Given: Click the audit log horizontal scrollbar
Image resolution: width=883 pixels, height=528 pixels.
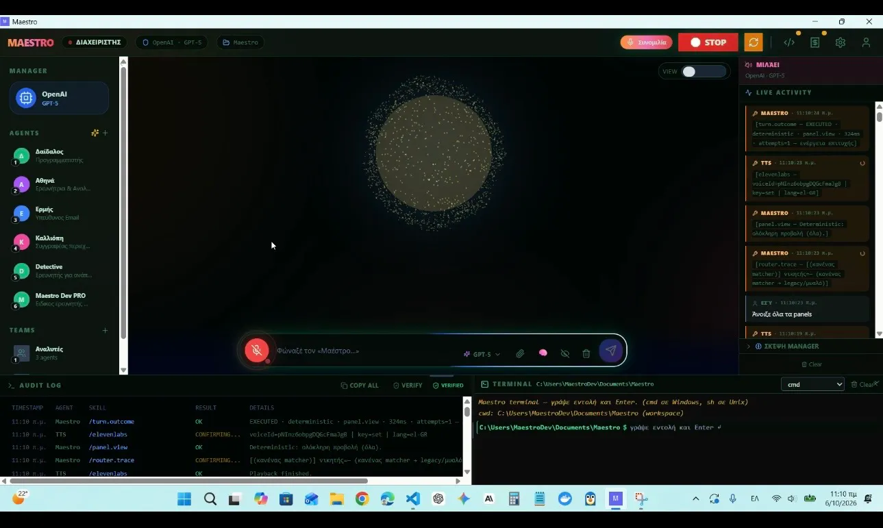Looking at the screenshot, I should click(188, 481).
